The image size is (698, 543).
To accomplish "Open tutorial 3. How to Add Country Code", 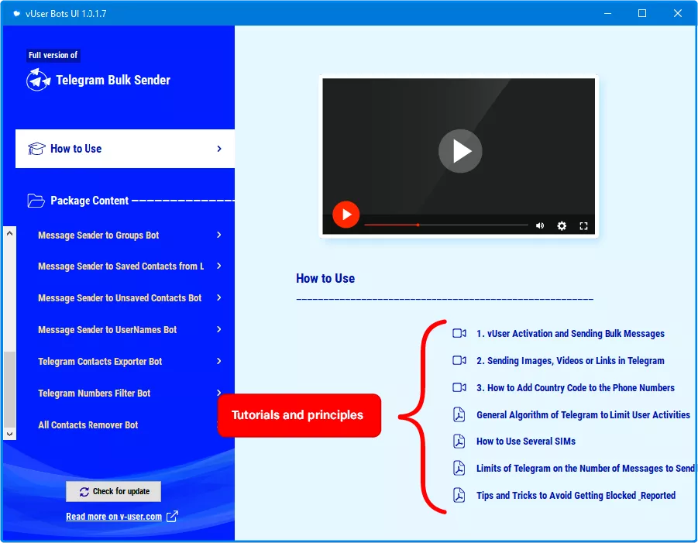I will [576, 387].
